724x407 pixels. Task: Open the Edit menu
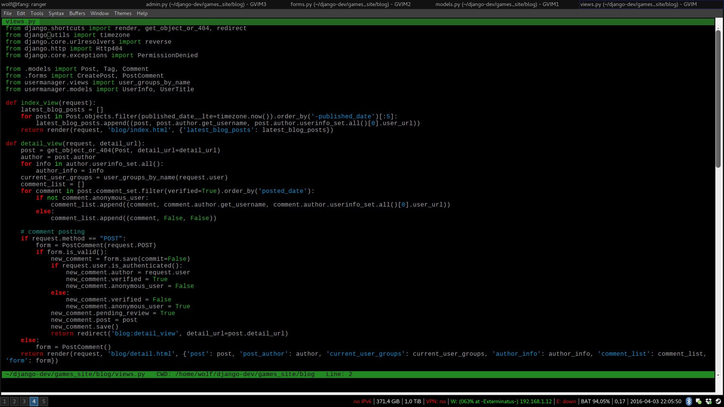(21, 13)
